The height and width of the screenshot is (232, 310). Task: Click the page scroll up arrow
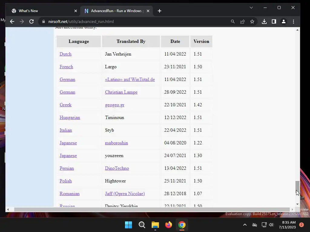(297, 30)
